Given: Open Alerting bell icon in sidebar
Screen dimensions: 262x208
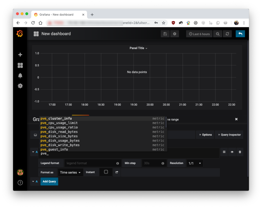Looking at the screenshot, I should [x=20, y=75].
